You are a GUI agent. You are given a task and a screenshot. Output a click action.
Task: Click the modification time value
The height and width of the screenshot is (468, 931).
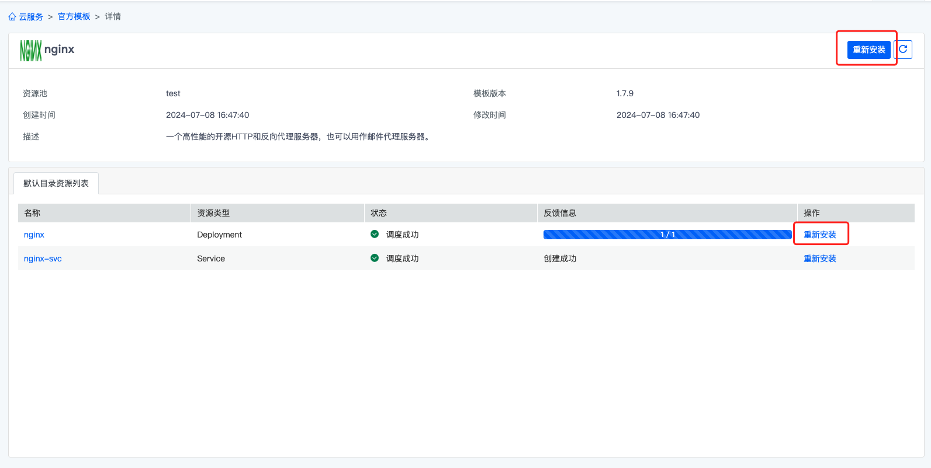(658, 115)
